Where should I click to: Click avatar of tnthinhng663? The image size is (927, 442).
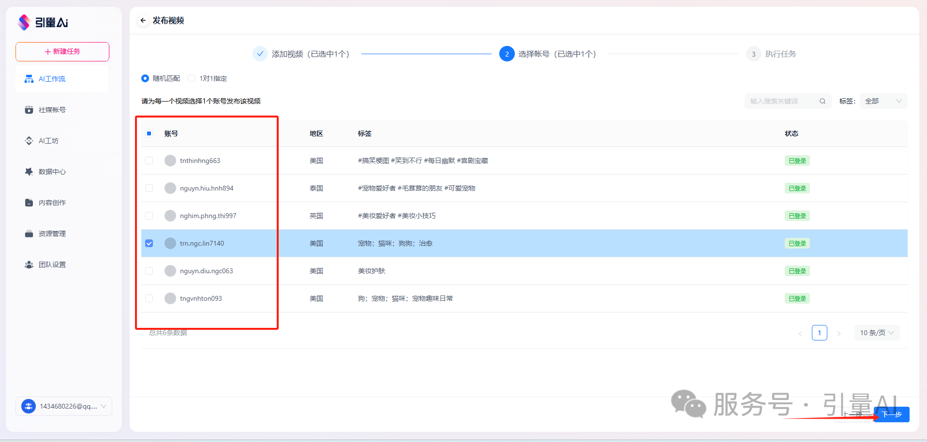tap(170, 161)
